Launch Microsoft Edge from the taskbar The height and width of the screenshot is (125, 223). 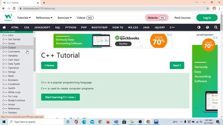pos(84,122)
